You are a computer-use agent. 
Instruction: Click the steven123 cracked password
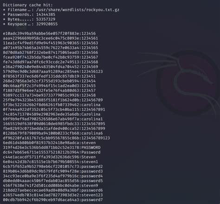(x=92, y=195)
